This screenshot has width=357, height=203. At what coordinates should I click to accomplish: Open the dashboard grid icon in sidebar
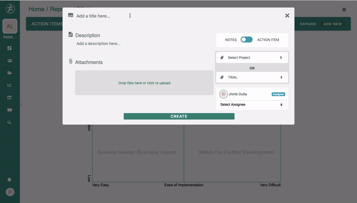(x=9, y=48)
